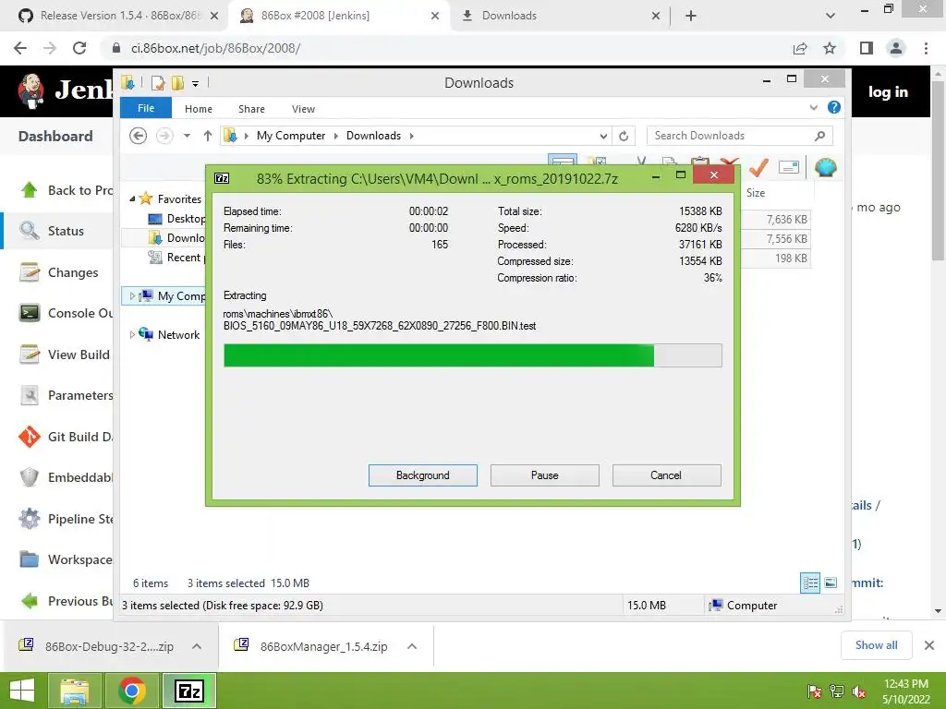Select Recent places in navigation pane
The height and width of the screenshot is (709, 946).
[185, 258]
